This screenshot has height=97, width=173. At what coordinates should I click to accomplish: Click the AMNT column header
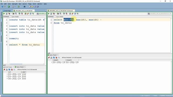coord(24,72)
